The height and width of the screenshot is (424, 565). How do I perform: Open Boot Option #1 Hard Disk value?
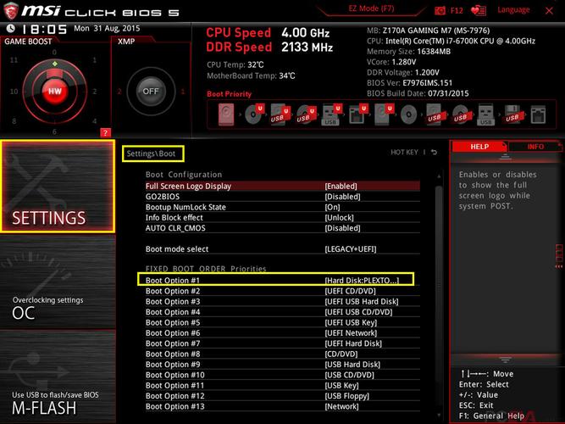363,281
